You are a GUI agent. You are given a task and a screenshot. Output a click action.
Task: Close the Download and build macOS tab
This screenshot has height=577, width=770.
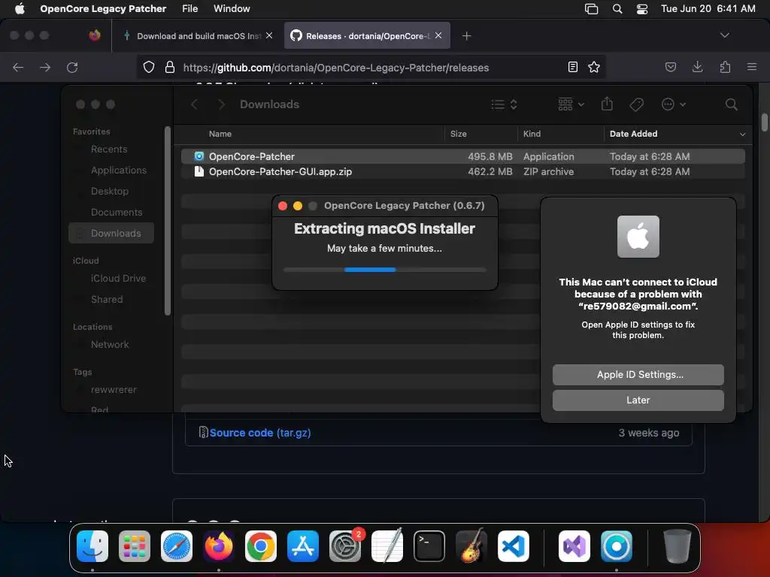[x=269, y=35]
